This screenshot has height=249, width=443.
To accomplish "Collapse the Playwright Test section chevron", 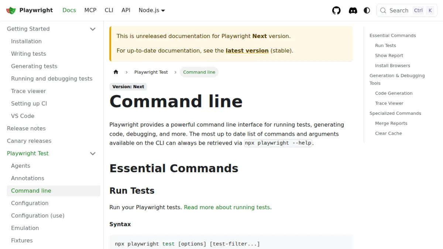I will [93, 153].
